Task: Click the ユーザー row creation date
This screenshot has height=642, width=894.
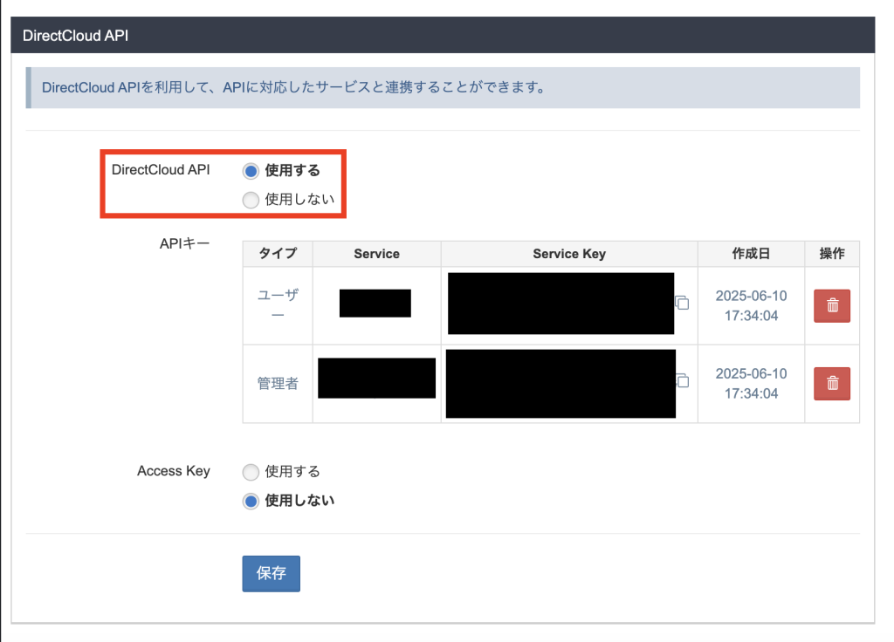Action: pos(751,304)
